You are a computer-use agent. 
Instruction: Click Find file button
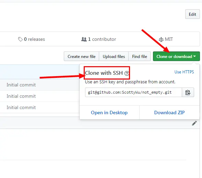pos(140,56)
